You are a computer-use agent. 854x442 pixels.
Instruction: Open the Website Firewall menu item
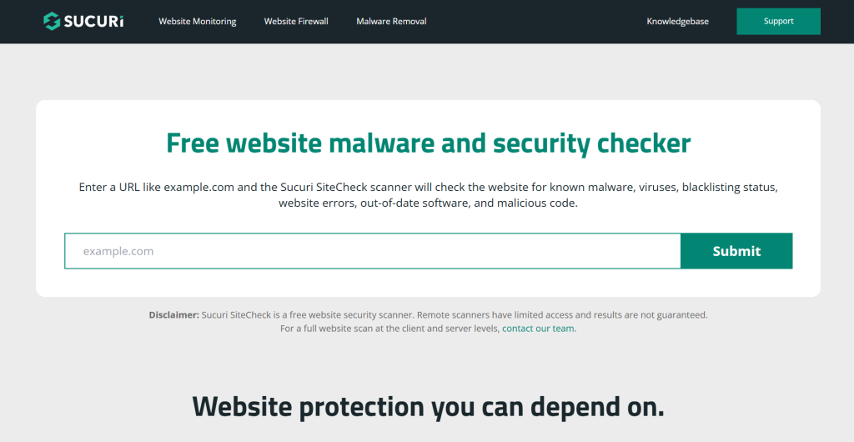click(296, 21)
